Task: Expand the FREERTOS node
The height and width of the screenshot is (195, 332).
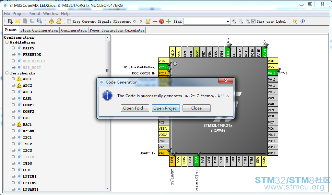Action: (13, 55)
